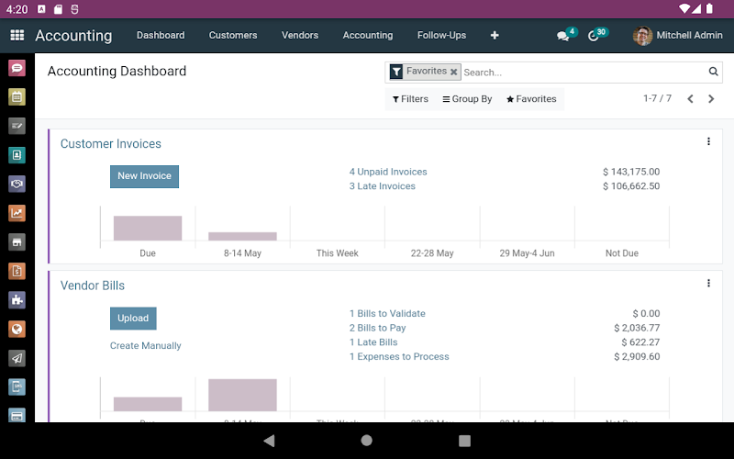
Task: Open puzzle-piece app in sidebar
Action: [17, 300]
